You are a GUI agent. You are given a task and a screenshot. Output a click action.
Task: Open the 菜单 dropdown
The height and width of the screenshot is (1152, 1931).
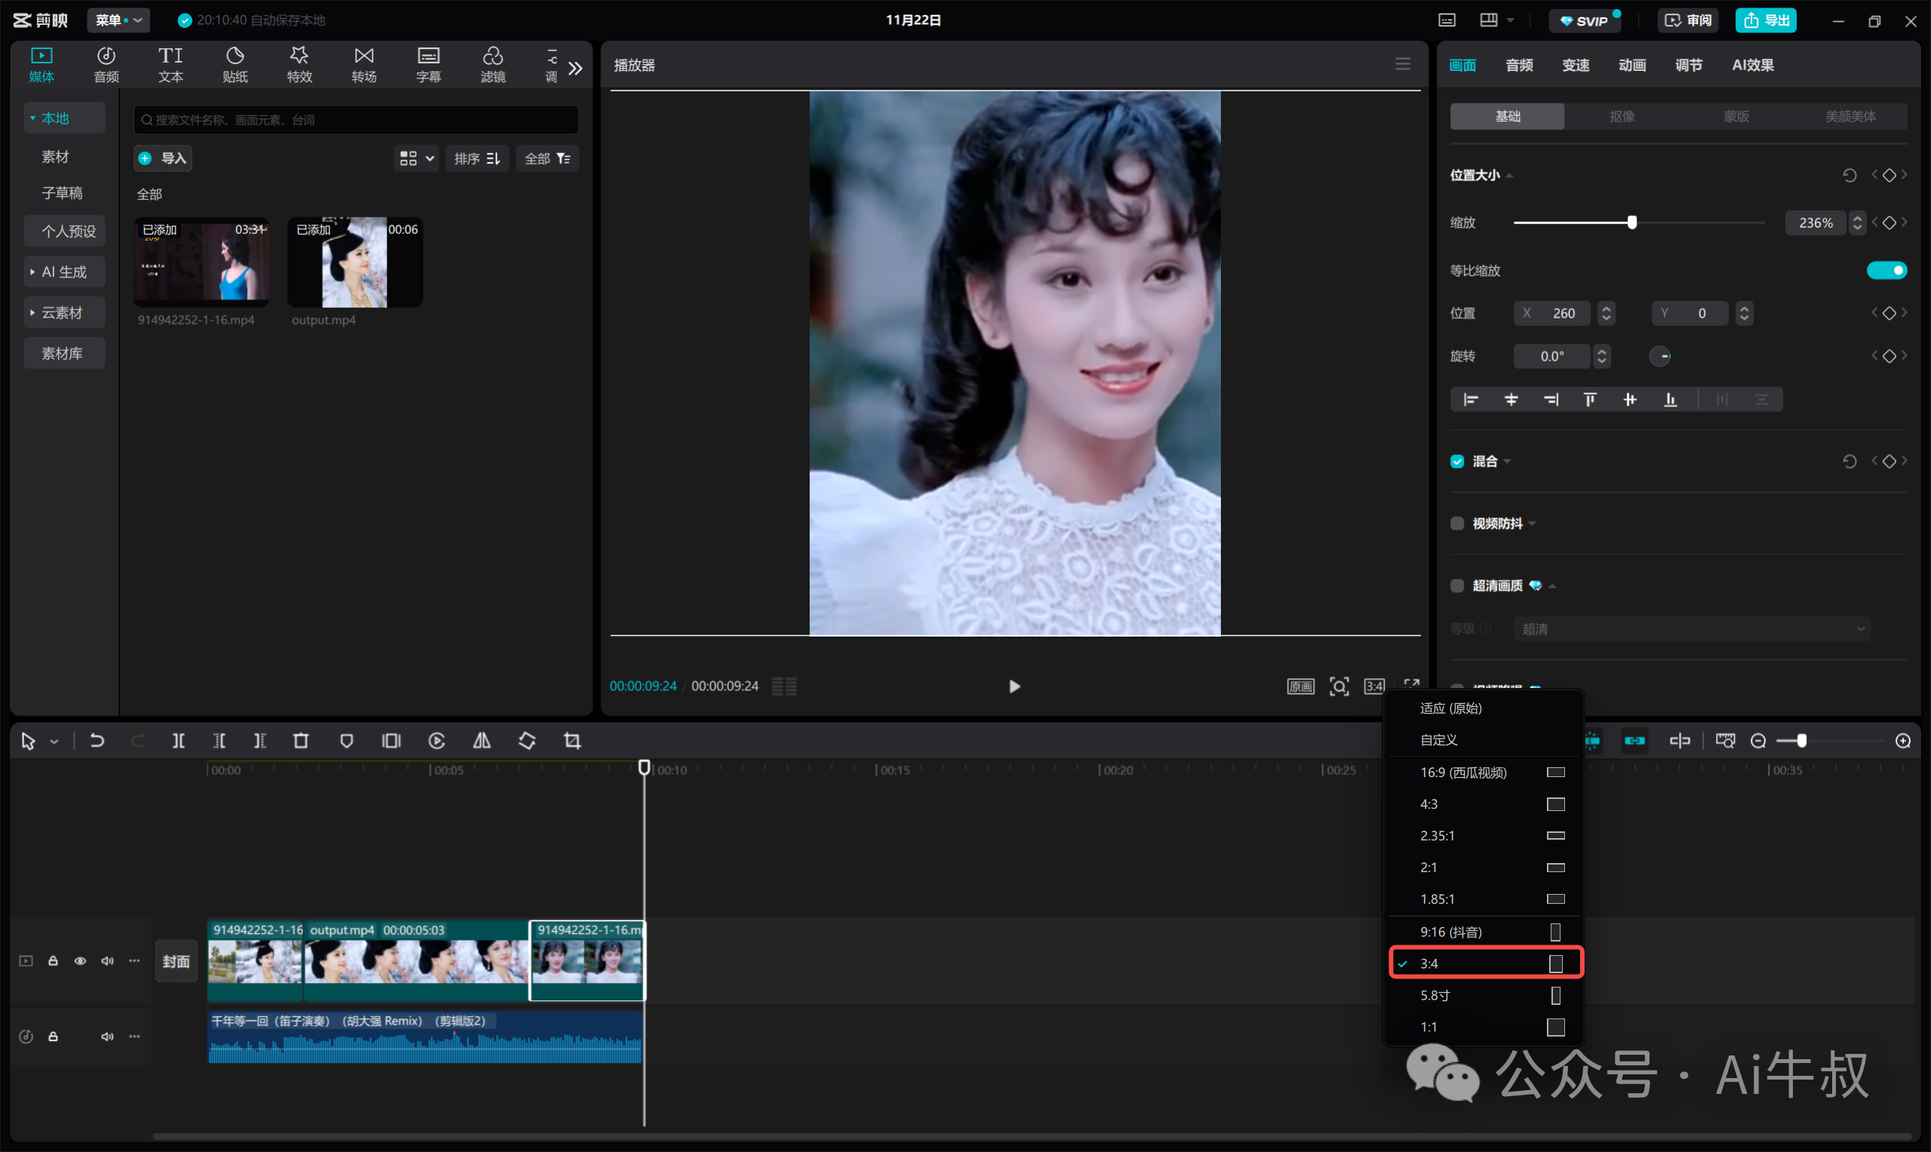(x=118, y=20)
